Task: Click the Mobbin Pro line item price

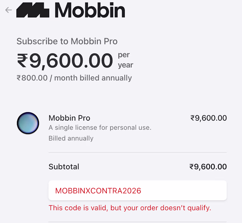Action: point(208,118)
